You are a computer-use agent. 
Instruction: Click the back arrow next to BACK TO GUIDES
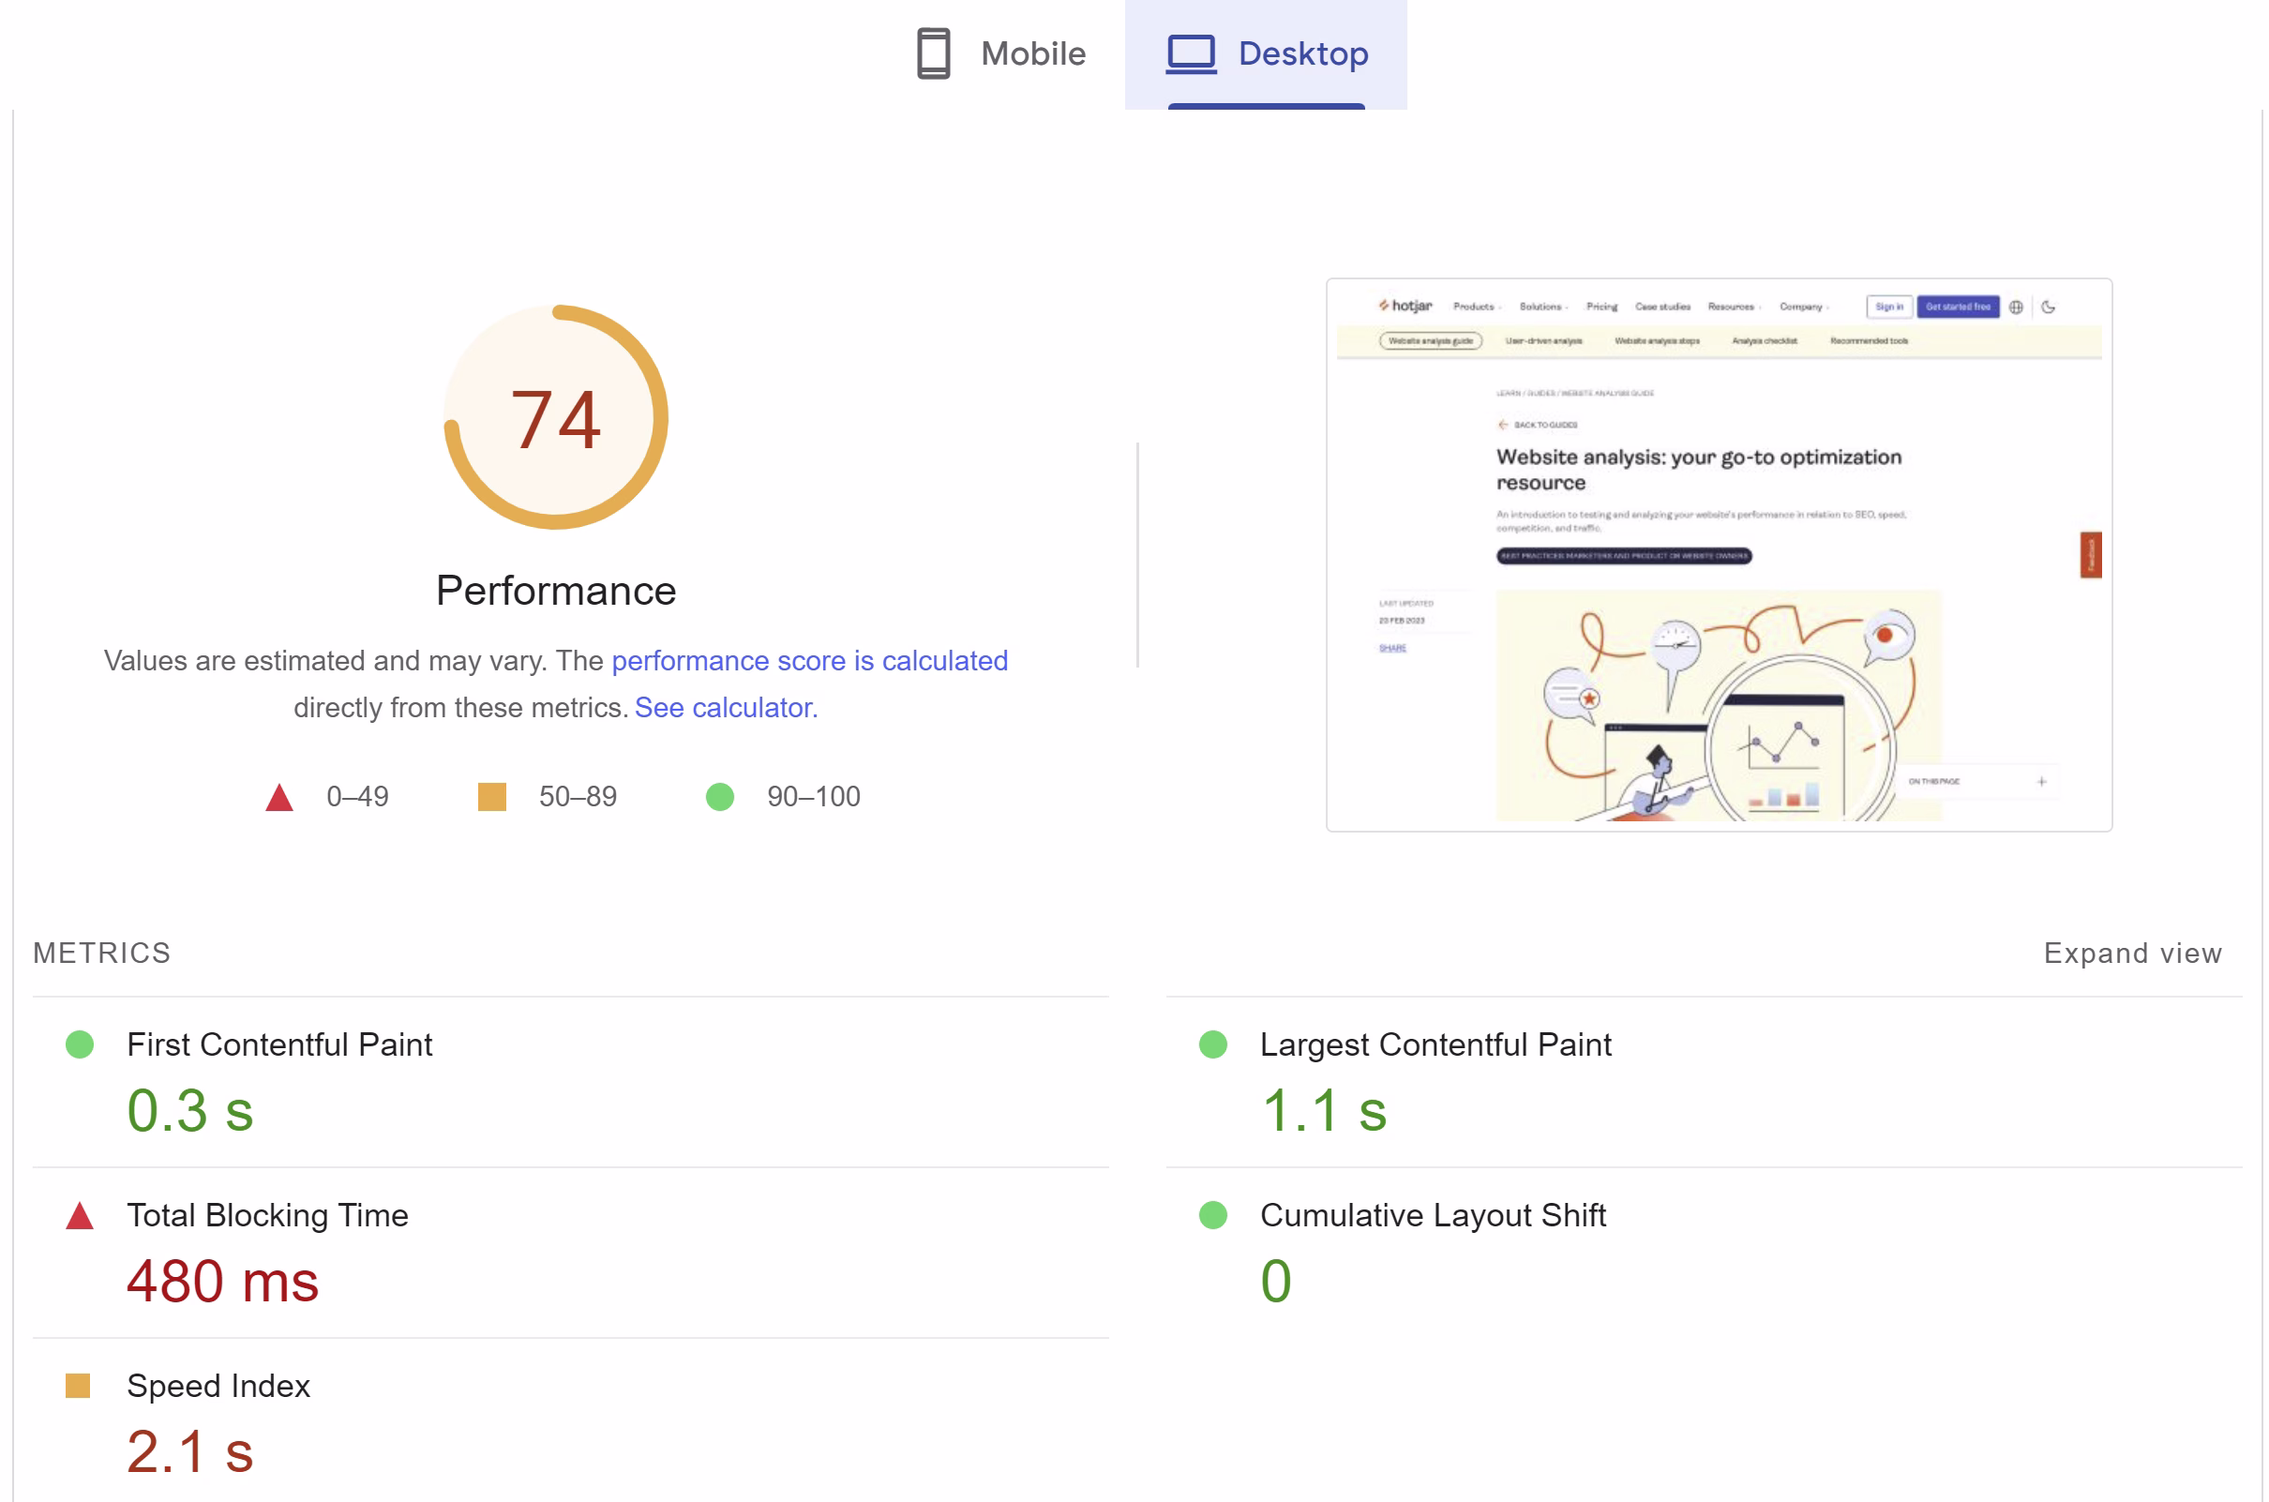tap(1504, 425)
